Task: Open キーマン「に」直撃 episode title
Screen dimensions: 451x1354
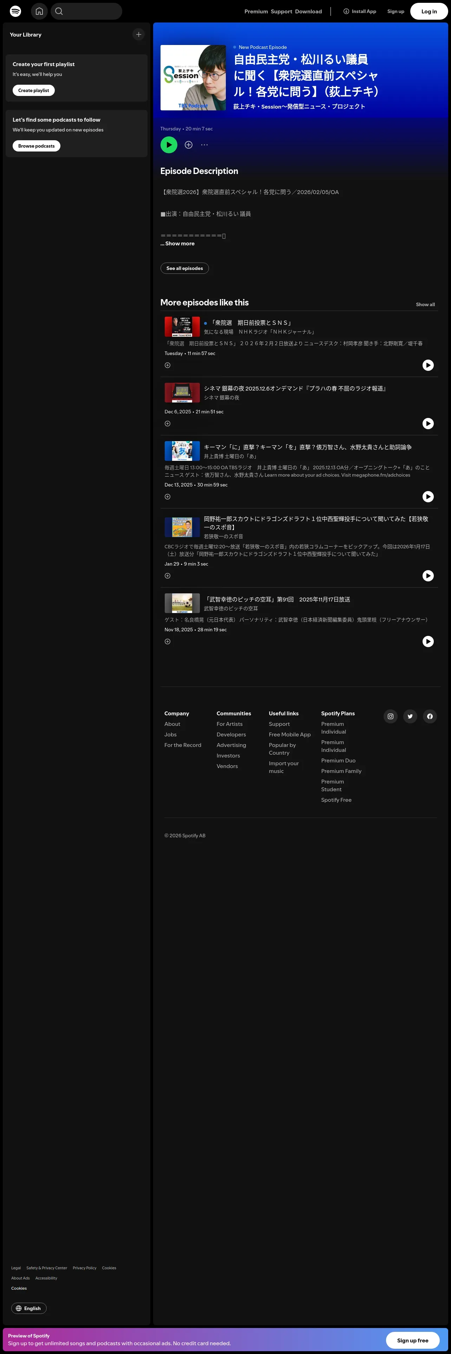Action: coord(308,447)
